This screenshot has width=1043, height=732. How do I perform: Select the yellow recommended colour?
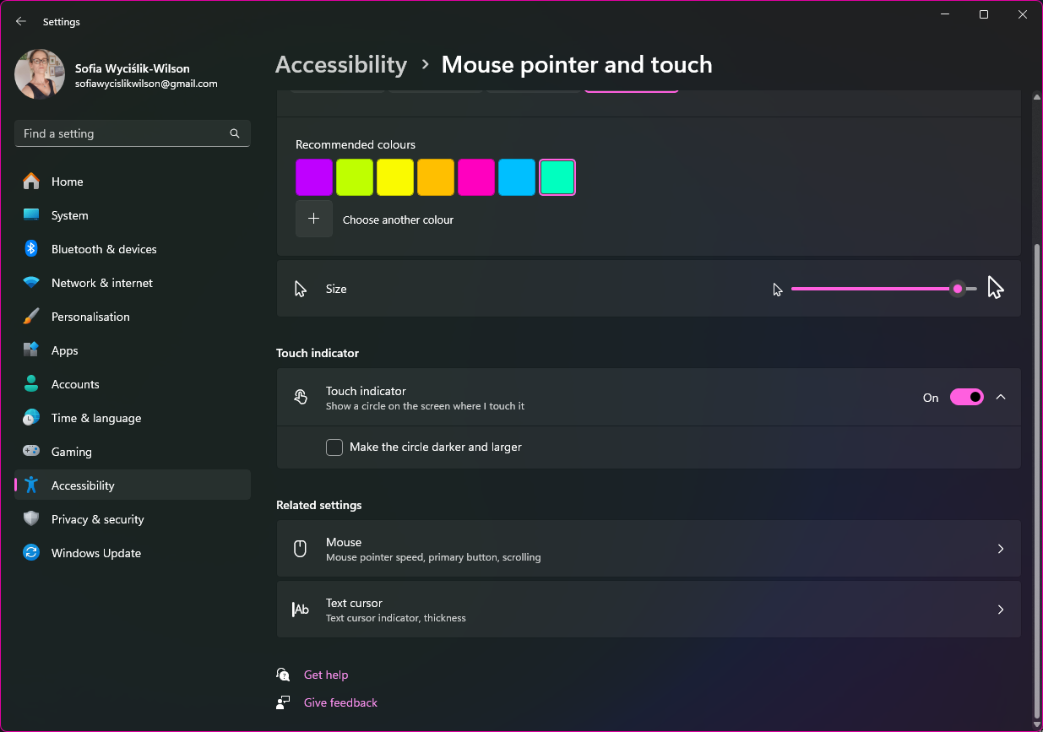pyautogui.click(x=395, y=177)
